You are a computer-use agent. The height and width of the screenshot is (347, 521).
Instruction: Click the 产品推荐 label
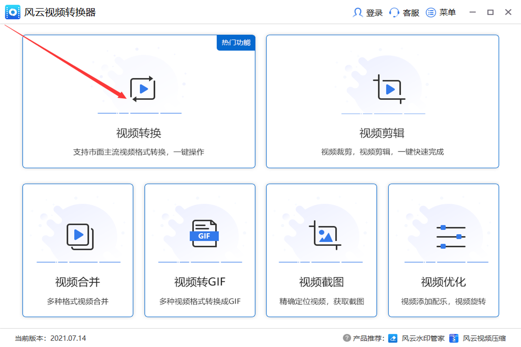(x=368, y=338)
